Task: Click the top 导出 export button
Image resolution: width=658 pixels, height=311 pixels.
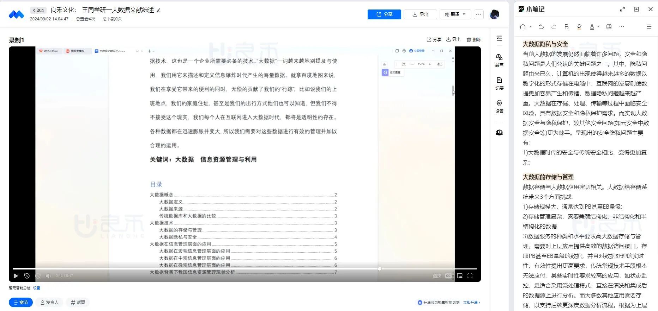Action: pyautogui.click(x=420, y=14)
